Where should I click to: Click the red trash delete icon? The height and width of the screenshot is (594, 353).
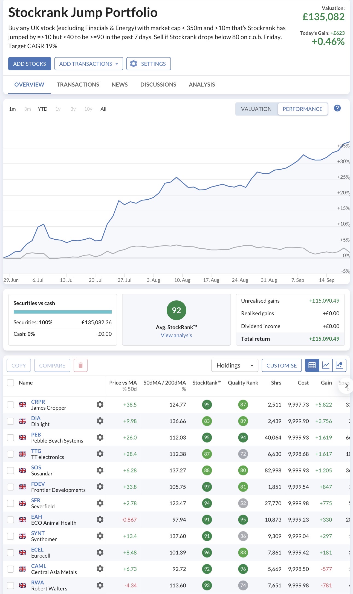(80, 365)
